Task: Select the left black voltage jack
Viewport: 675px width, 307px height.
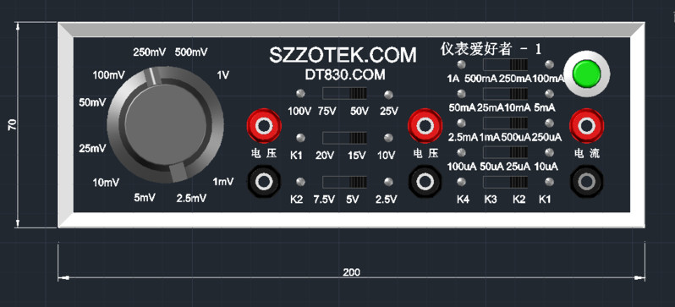Action: [x=263, y=182]
